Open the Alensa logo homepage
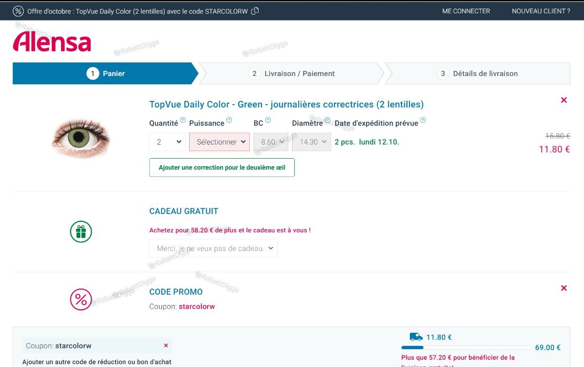 [x=52, y=41]
